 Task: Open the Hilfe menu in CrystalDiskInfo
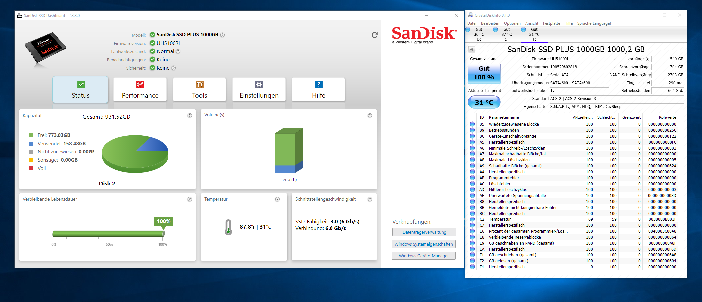pyautogui.click(x=568, y=23)
